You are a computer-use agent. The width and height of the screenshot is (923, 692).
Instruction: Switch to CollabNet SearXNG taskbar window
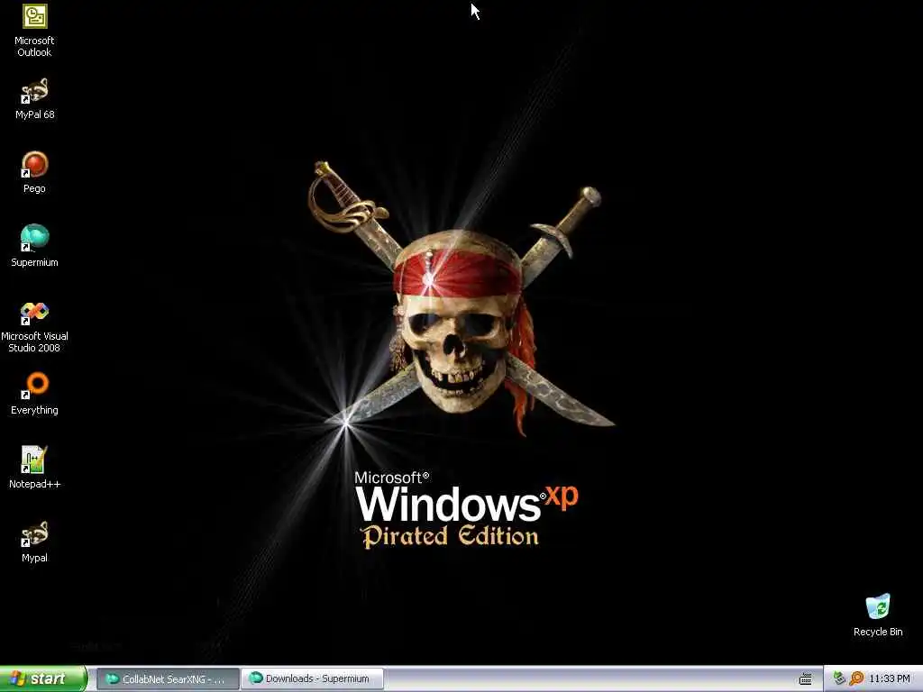coord(167,679)
